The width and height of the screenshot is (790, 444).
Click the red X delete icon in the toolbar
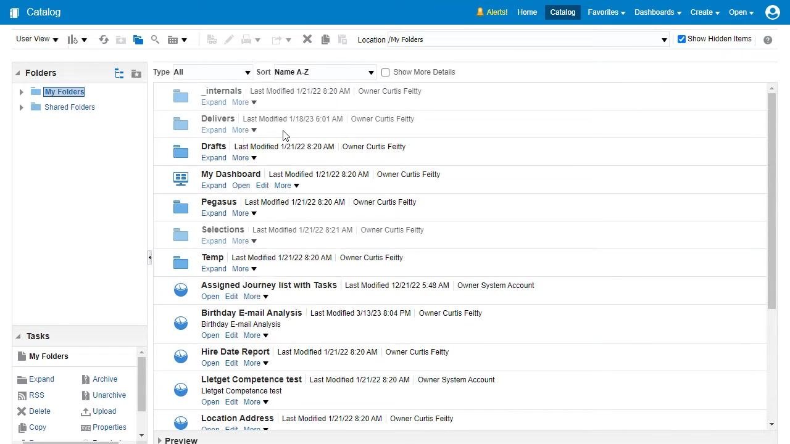coord(307,39)
